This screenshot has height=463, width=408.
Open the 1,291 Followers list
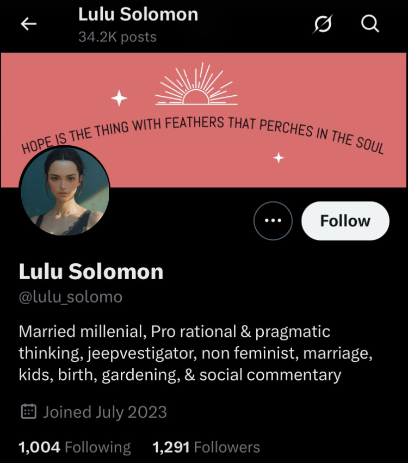point(206,447)
